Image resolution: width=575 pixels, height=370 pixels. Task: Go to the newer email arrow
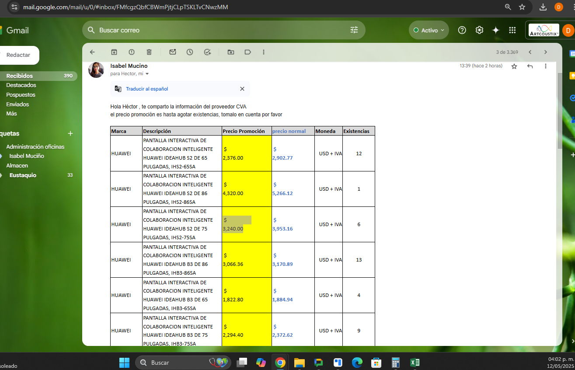pyautogui.click(x=530, y=52)
